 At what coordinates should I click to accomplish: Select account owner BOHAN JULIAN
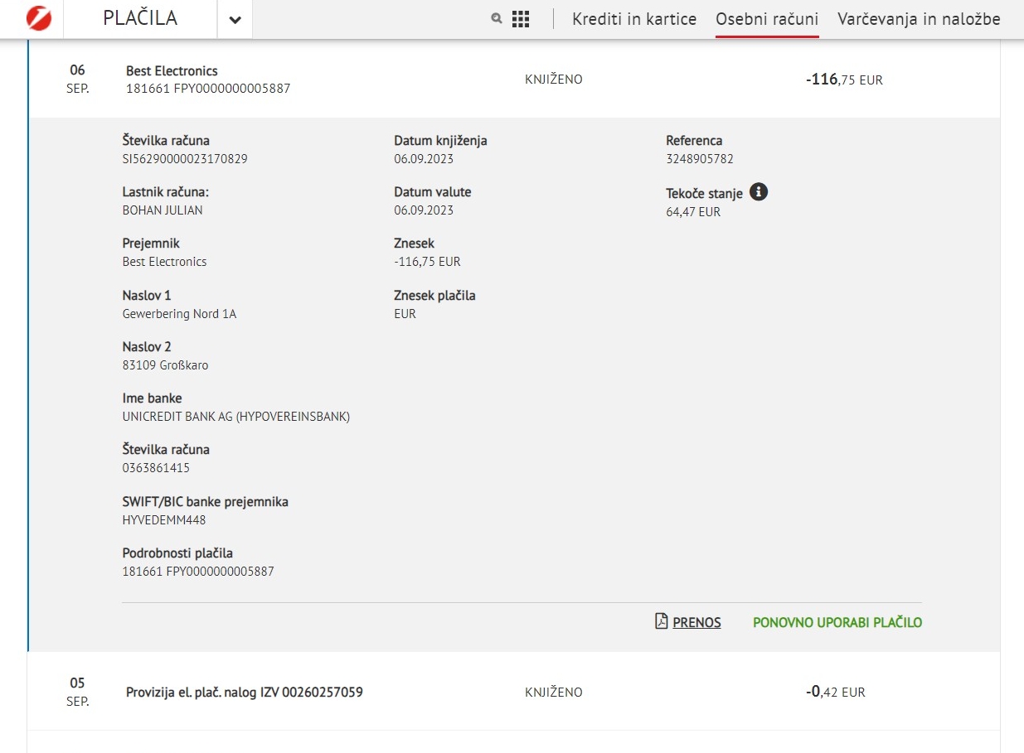click(x=163, y=210)
